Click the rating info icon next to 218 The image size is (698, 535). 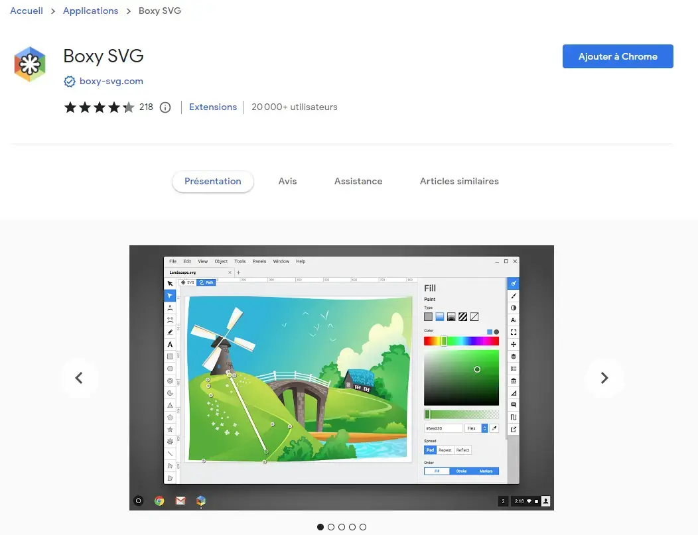click(165, 107)
